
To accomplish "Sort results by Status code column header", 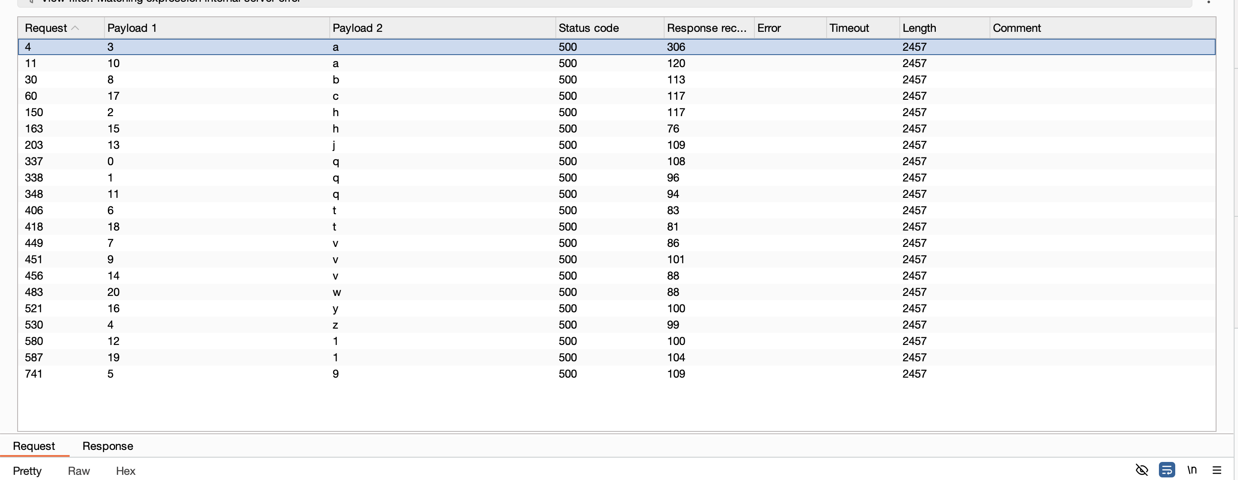I will [x=610, y=28].
